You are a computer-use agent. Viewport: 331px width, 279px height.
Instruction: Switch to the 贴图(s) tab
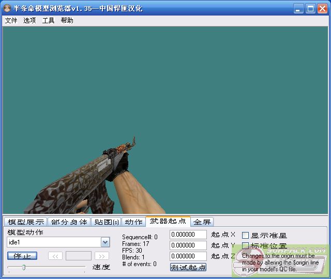106,222
